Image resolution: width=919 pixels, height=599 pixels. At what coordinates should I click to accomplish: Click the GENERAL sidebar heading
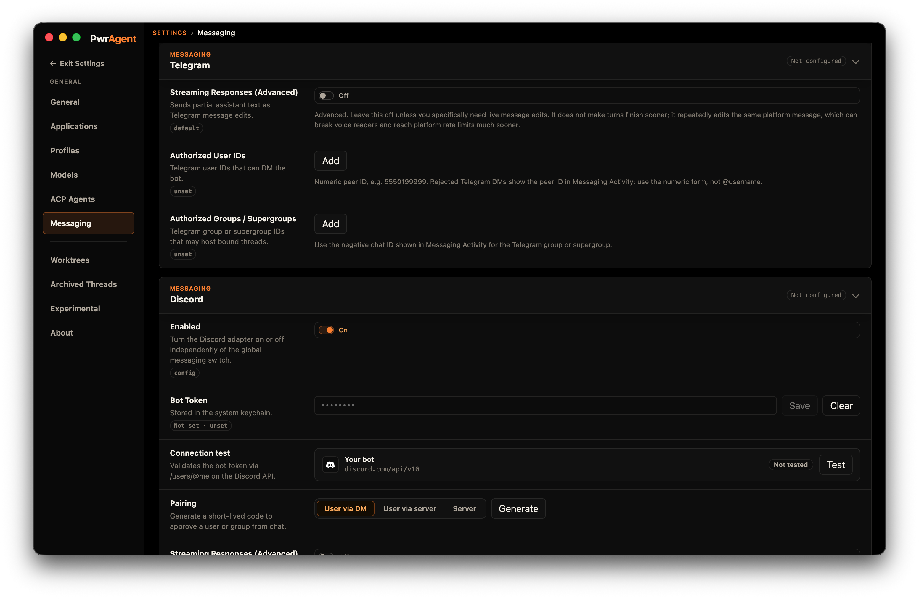click(65, 82)
